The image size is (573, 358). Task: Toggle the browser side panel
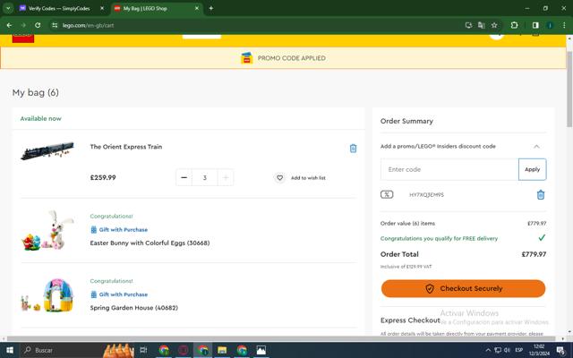[535, 25]
